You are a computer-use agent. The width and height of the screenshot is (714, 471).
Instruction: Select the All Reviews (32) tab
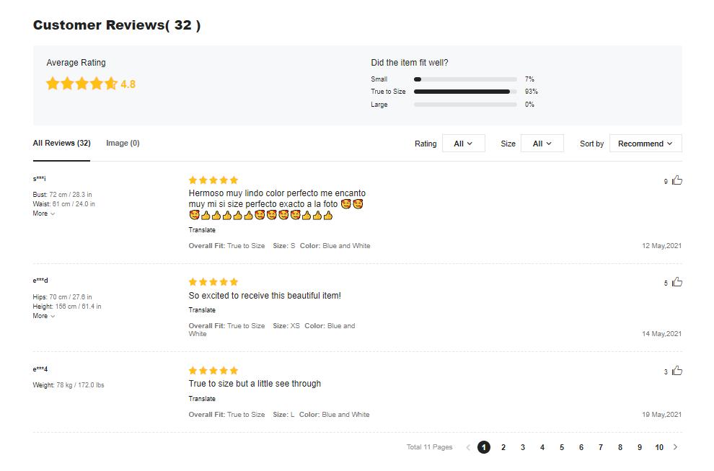(61, 143)
